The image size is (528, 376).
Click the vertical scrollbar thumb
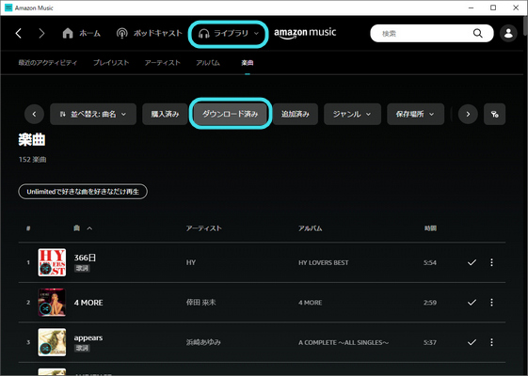click(525, 25)
